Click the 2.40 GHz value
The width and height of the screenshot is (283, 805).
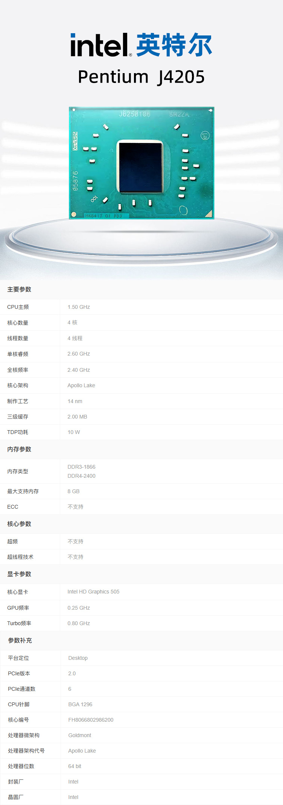[79, 370]
